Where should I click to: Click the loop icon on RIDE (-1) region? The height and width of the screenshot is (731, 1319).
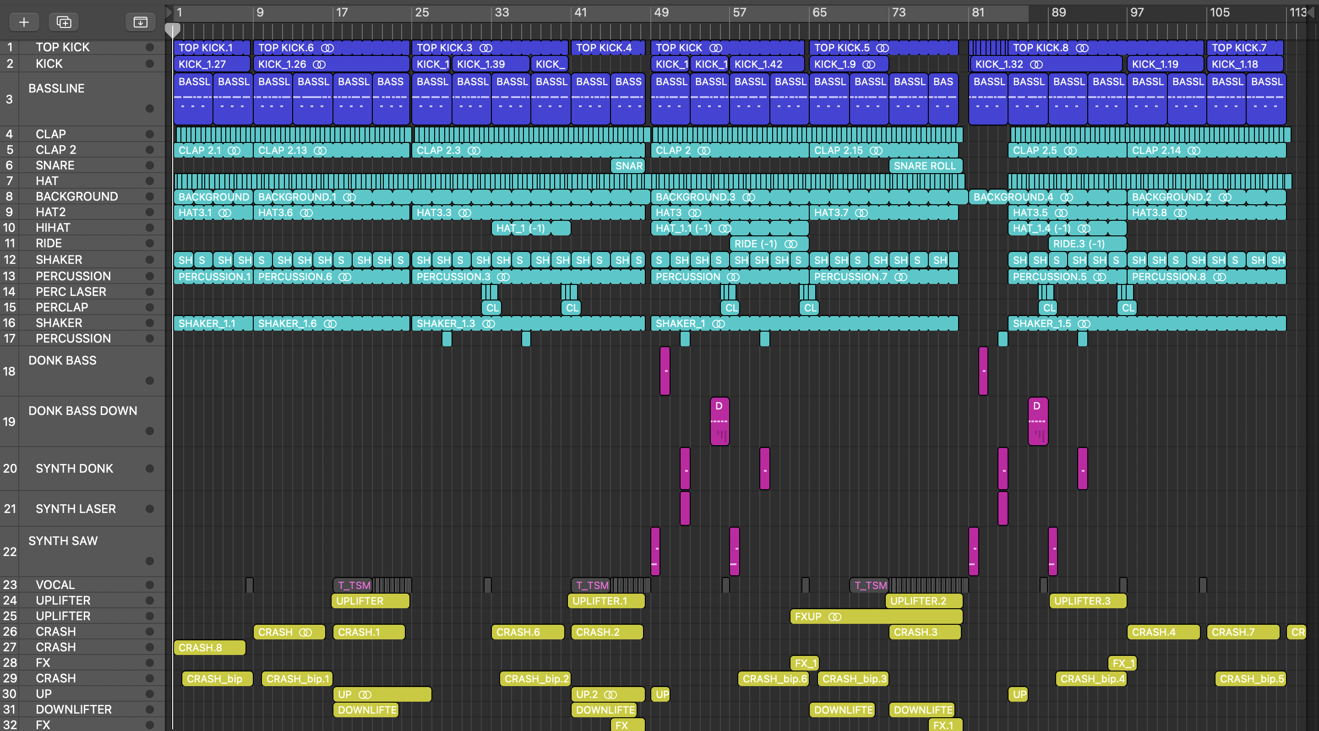(x=790, y=244)
